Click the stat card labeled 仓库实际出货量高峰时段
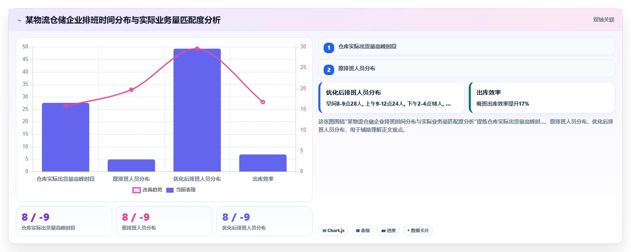This screenshot has width=631, height=252. [64, 221]
